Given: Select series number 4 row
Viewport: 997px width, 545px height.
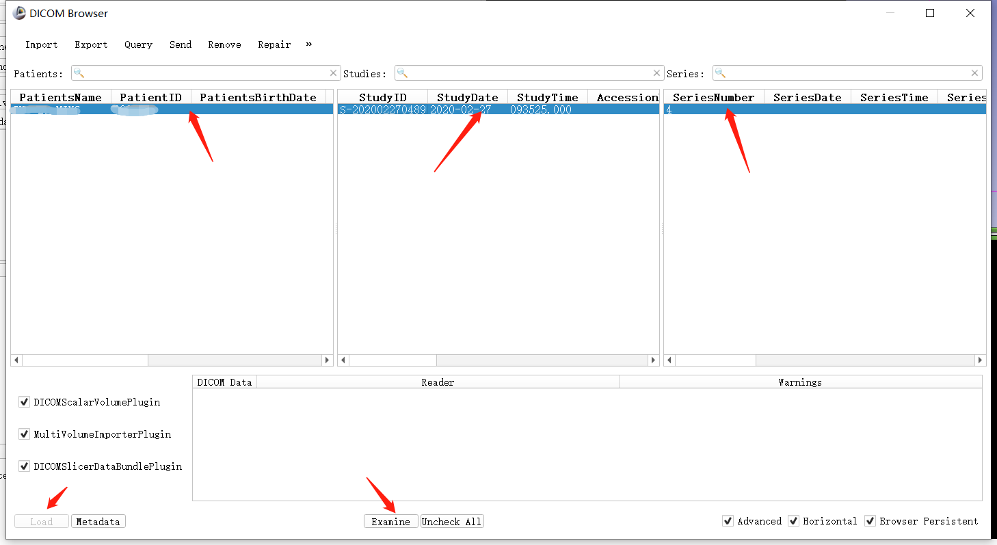Looking at the screenshot, I should (825, 109).
